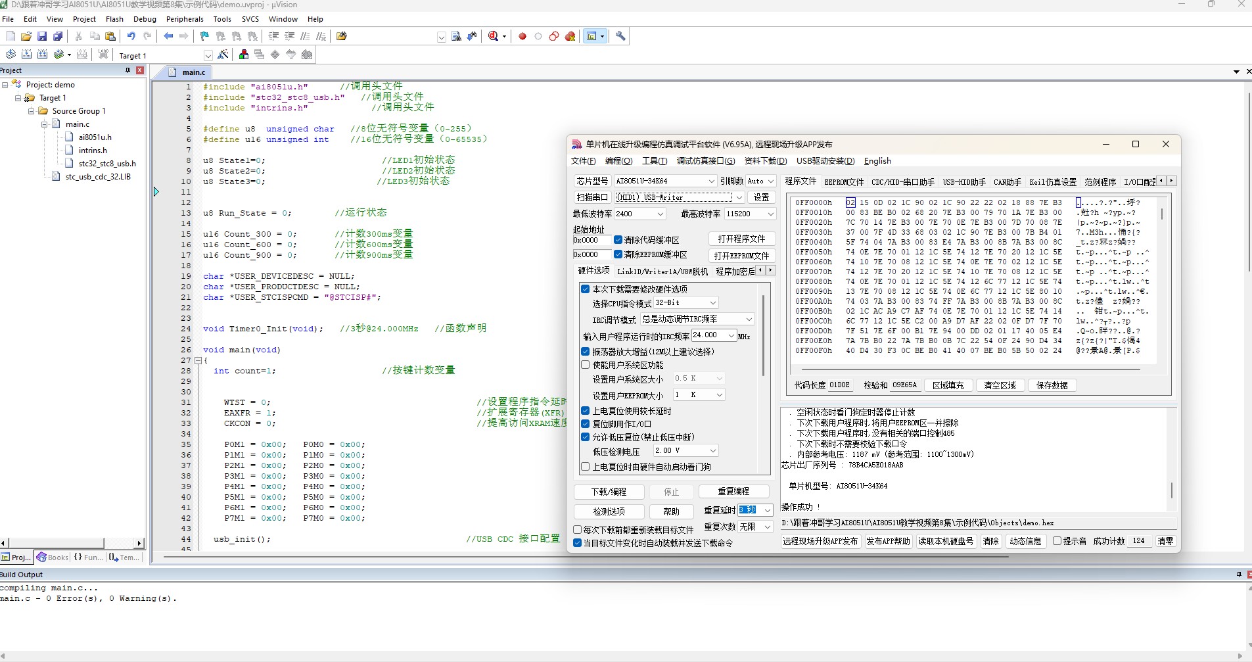Viewport: 1252px width, 662px height.
Task: Disable all breakpoints icon
Action: (554, 36)
